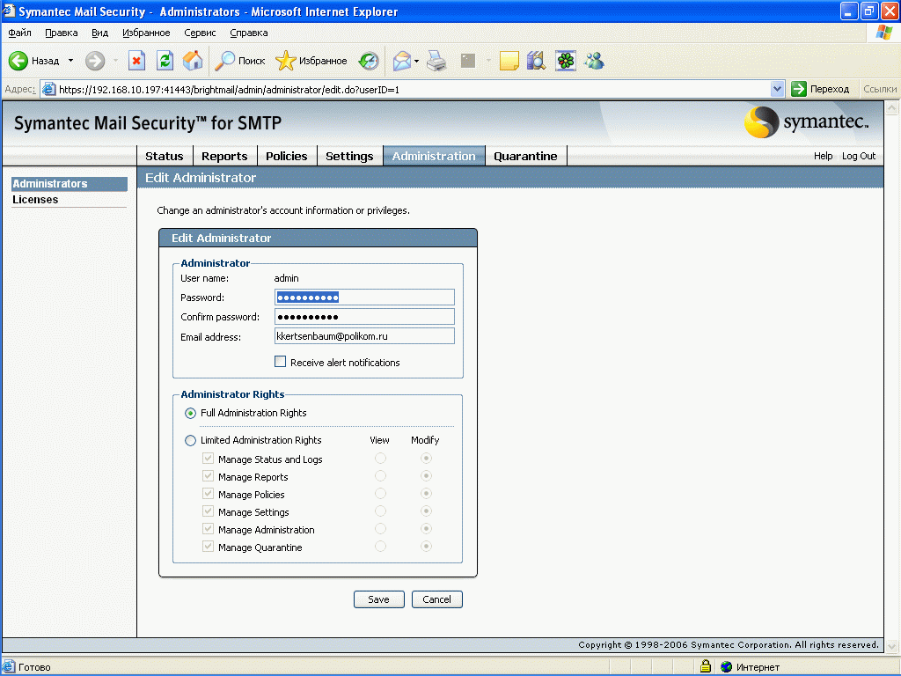The width and height of the screenshot is (901, 676).
Task: Open the Quarantine tab
Action: [x=526, y=156]
